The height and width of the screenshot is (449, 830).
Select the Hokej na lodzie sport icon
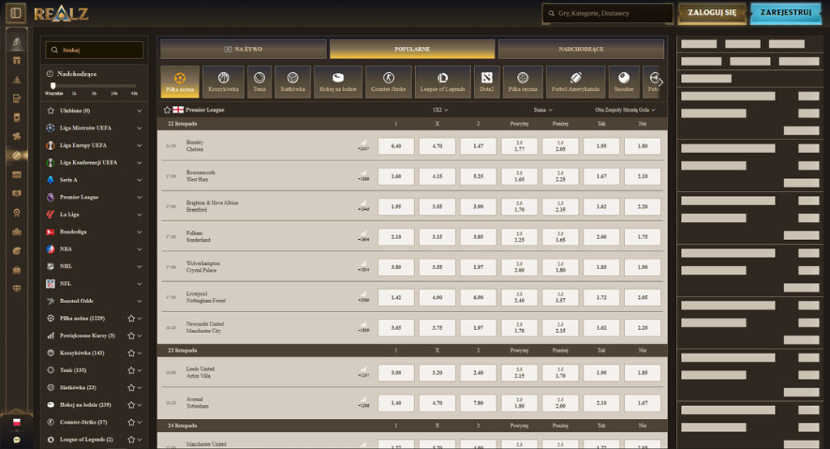point(338,82)
